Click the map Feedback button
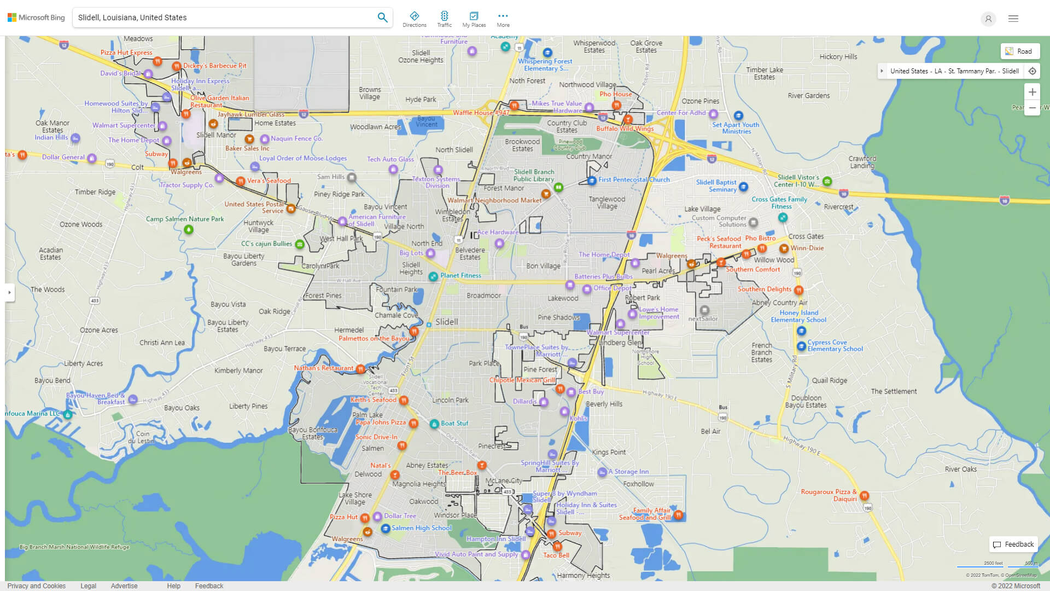Image resolution: width=1050 pixels, height=591 pixels. [1013, 544]
